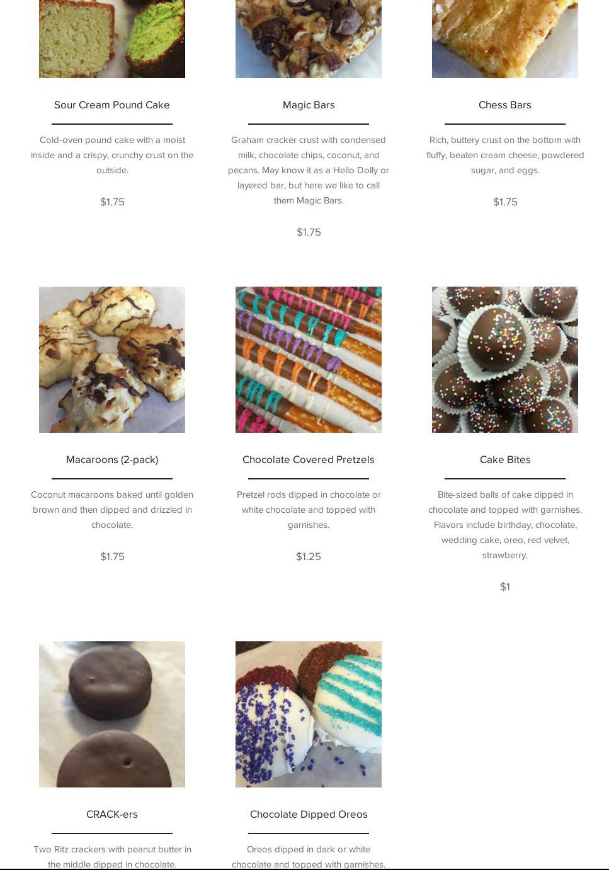Click the Chess Bars title

[505, 105]
